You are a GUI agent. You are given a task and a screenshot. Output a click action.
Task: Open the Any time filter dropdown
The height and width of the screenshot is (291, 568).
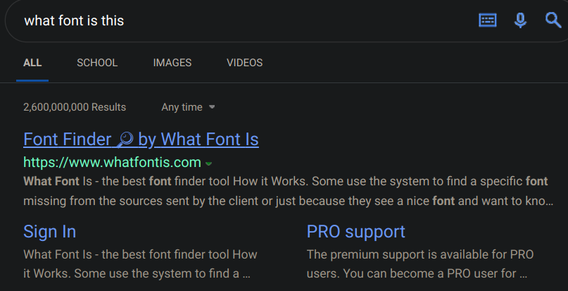point(188,107)
